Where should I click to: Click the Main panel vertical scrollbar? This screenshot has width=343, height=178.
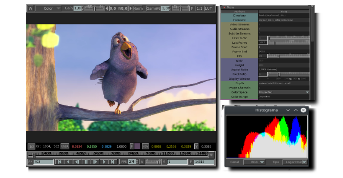(312, 24)
